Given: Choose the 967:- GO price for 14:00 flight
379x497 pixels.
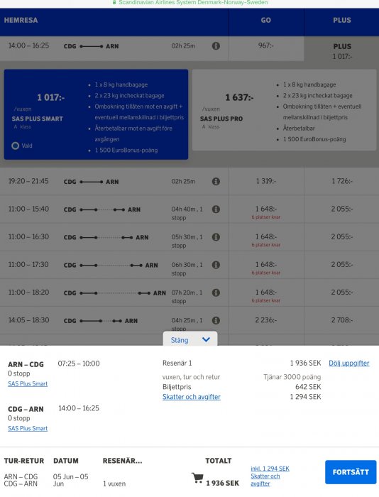Looking at the screenshot, I should coord(266,45).
